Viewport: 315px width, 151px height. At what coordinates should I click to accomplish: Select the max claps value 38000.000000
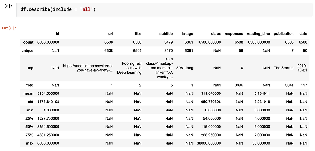click(209, 143)
